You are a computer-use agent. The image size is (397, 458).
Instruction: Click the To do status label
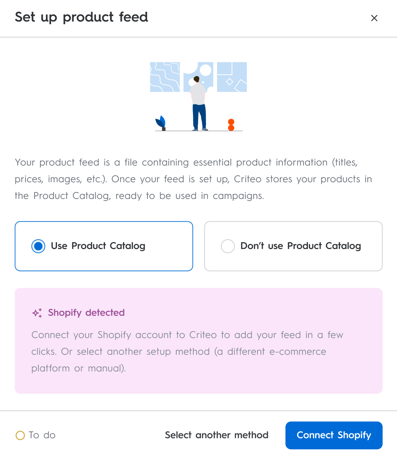[x=42, y=435]
